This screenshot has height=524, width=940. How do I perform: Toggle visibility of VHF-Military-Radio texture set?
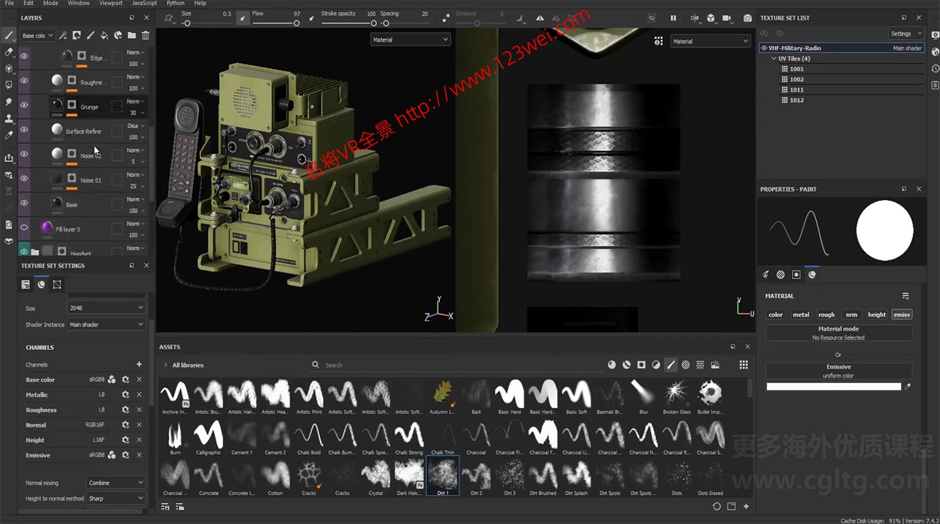click(764, 48)
